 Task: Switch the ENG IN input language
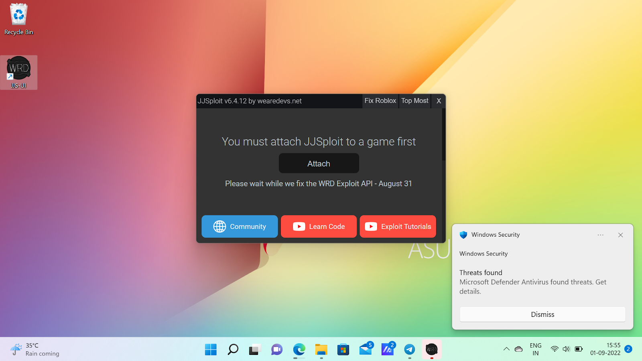pyautogui.click(x=536, y=349)
